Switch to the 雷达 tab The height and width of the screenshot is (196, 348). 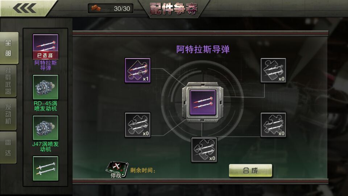coord(8,148)
